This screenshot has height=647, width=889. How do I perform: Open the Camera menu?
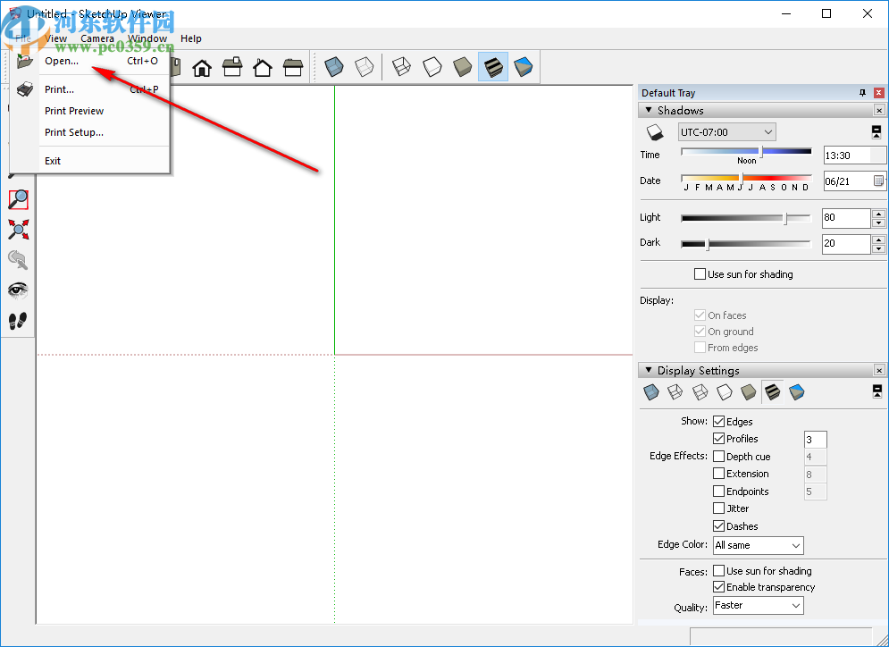point(97,38)
